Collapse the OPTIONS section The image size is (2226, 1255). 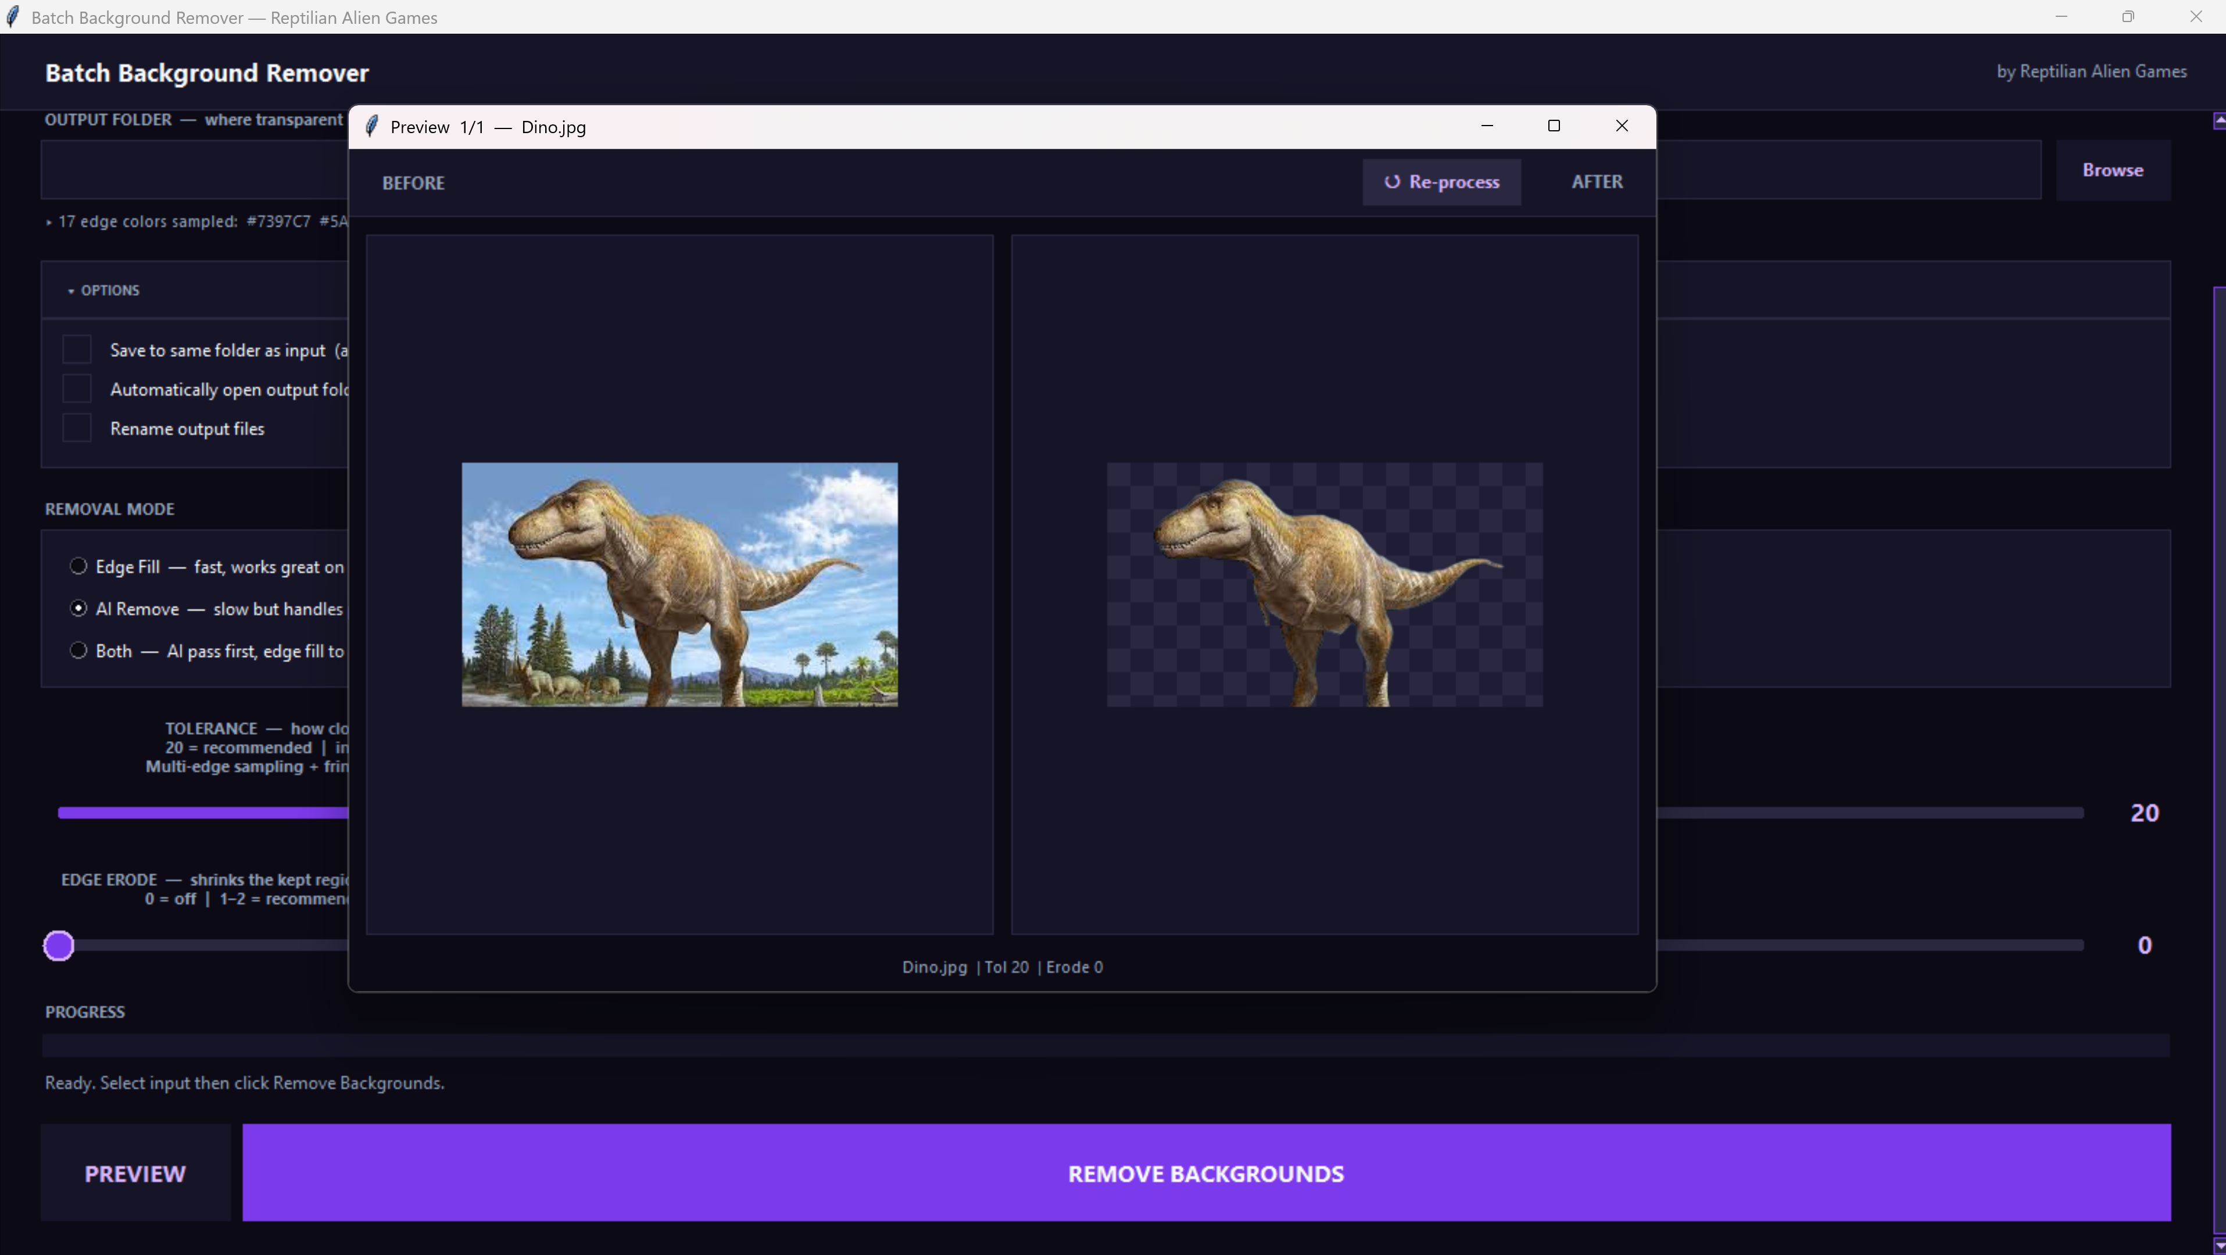103,291
